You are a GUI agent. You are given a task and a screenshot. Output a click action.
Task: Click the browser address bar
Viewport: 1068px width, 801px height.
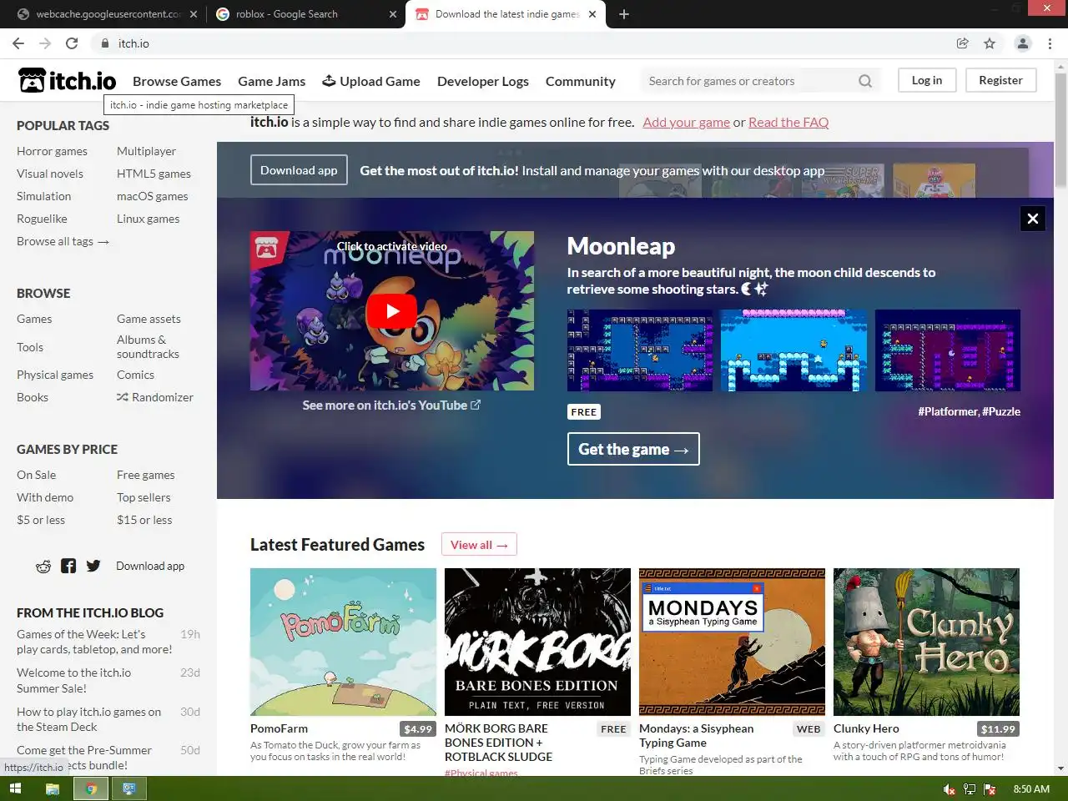pos(534,43)
